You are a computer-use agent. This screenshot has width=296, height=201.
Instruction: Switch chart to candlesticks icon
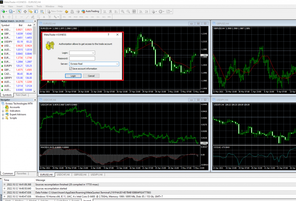click(x=110, y=12)
